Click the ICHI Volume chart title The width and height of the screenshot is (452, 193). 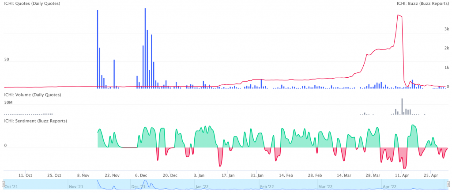(x=33, y=95)
